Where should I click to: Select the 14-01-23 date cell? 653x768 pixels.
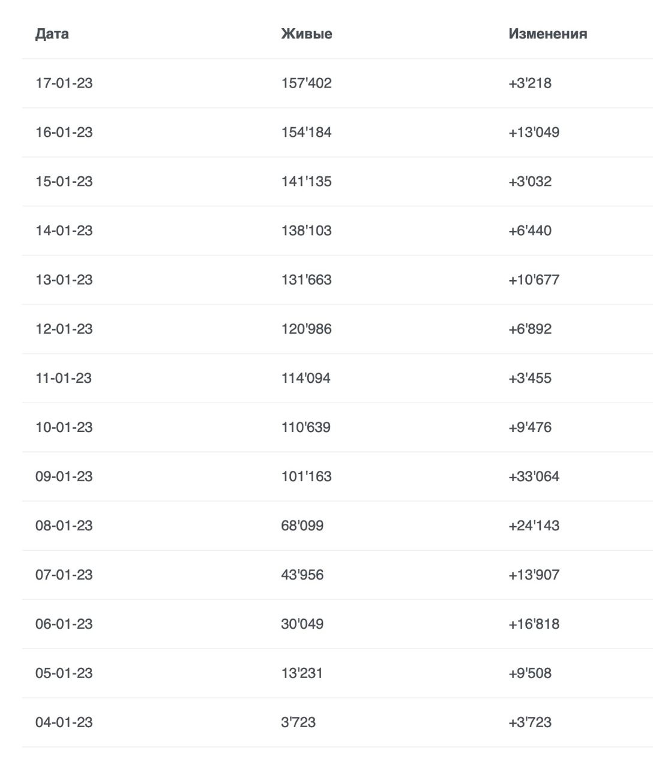click(x=64, y=230)
